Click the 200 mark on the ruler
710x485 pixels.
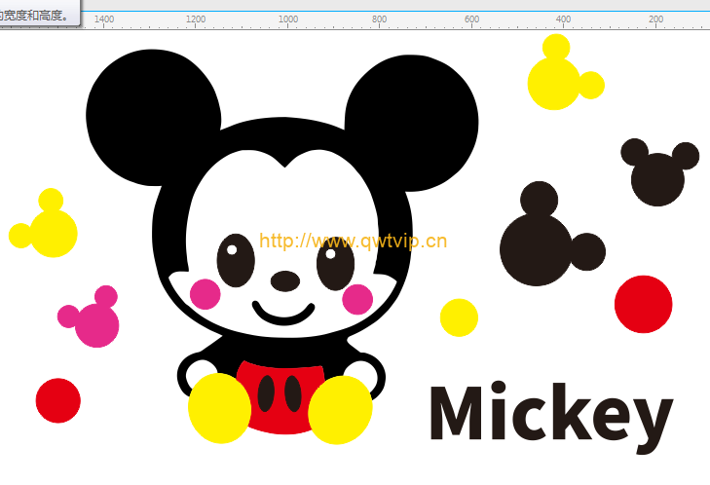pos(655,19)
